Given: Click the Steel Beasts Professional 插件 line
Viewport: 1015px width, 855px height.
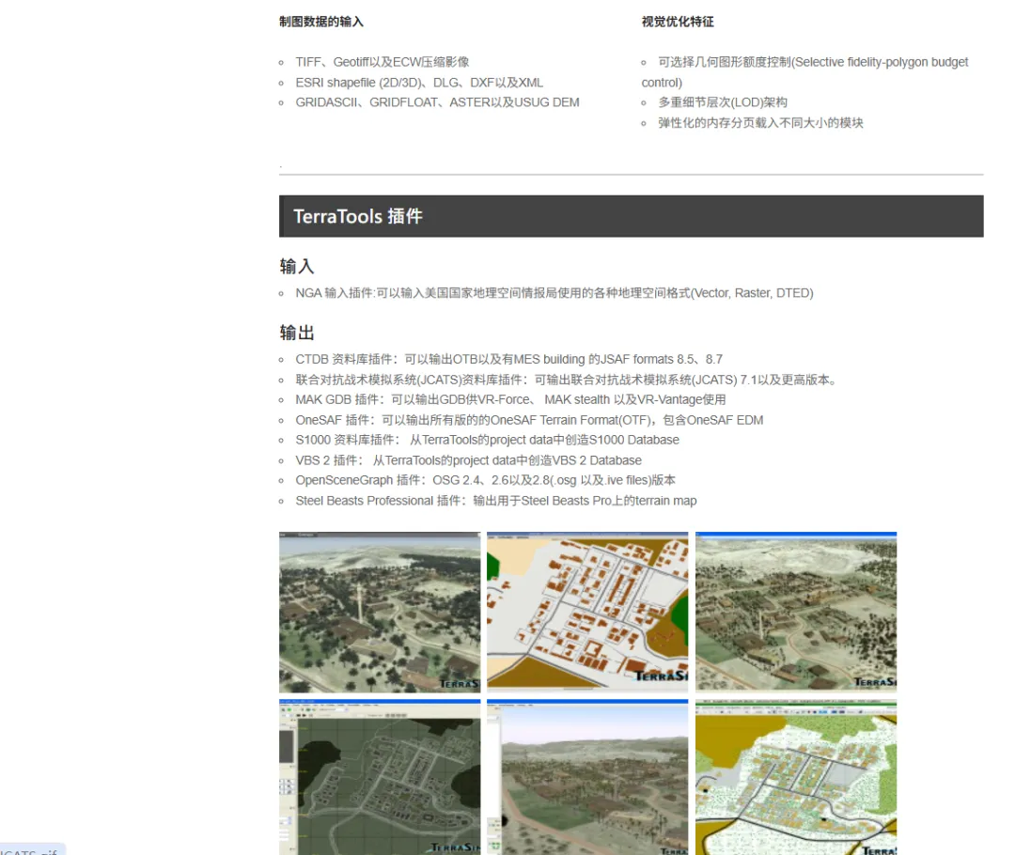Looking at the screenshot, I should 496,501.
